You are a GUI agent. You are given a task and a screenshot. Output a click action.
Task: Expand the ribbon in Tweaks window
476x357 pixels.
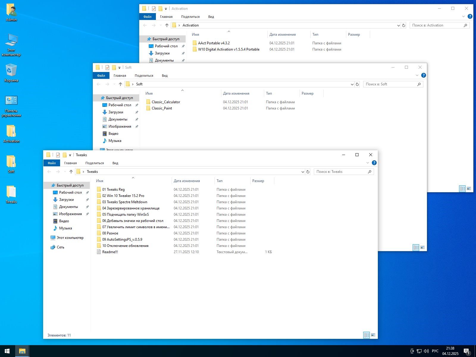click(368, 163)
